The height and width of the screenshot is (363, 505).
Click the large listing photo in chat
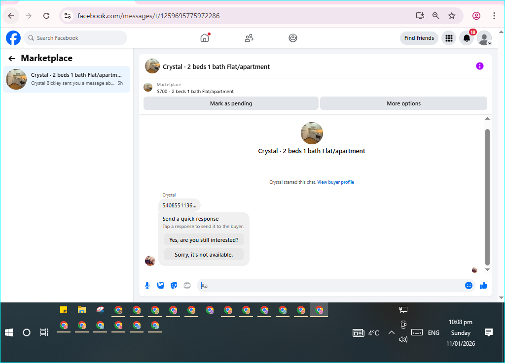coord(312,133)
